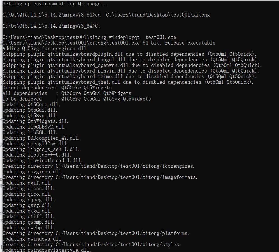279x252 pixels.
Task: Click the '64 bit, release executable' output line
Action: coord(109,43)
